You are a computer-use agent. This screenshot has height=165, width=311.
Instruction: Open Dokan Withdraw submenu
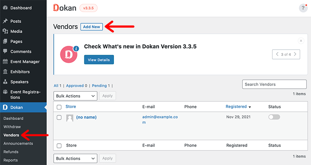(x=12, y=127)
